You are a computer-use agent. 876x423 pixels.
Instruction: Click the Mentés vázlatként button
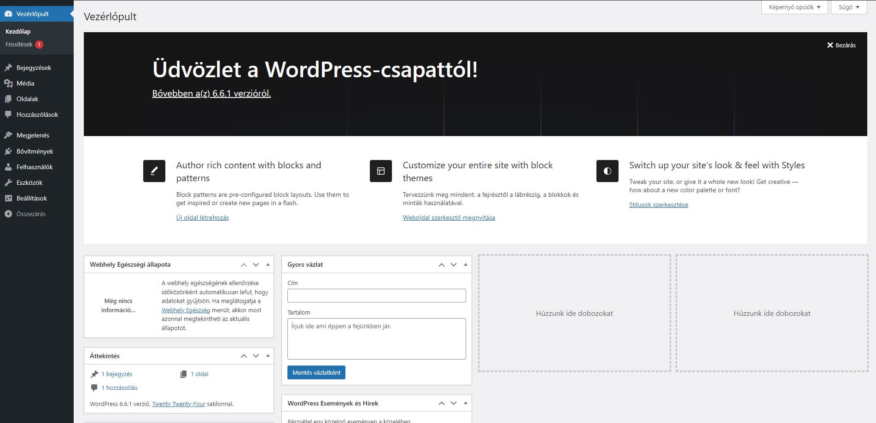click(x=316, y=372)
